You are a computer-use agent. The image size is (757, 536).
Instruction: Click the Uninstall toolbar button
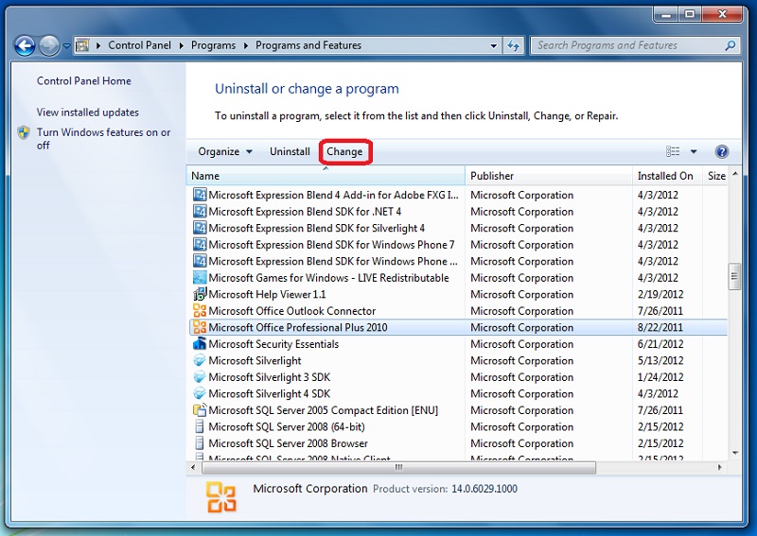pos(290,151)
